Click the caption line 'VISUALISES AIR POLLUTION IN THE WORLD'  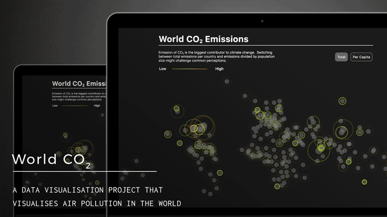click(97, 203)
